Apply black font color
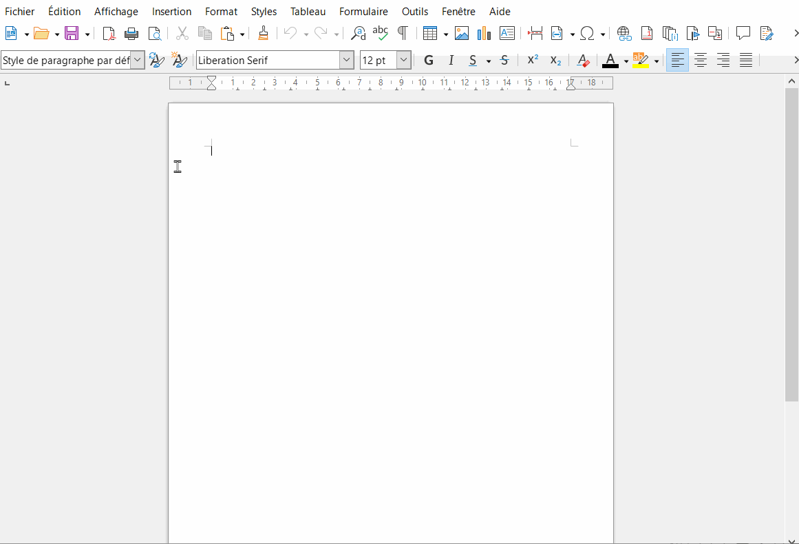Screen dimensions: 799x544 click(610, 61)
